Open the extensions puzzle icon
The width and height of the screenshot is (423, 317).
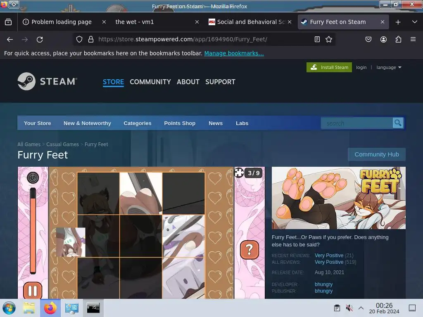tap(398, 39)
